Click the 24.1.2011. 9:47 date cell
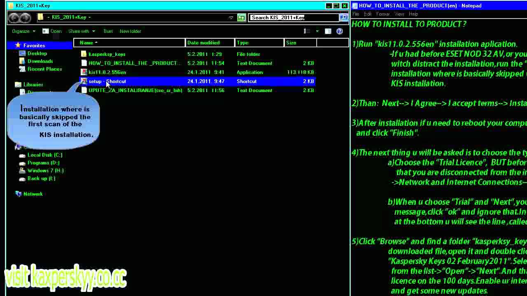The width and height of the screenshot is (527, 296). 205,81
